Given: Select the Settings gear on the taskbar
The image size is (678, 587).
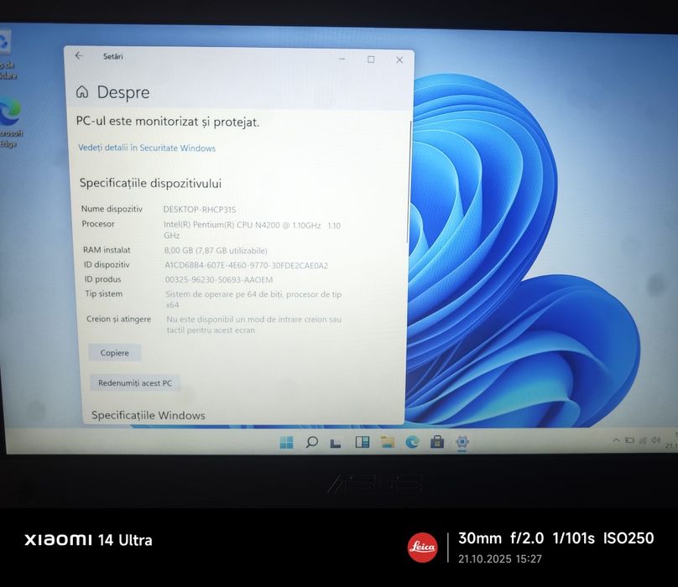Looking at the screenshot, I should 462,442.
